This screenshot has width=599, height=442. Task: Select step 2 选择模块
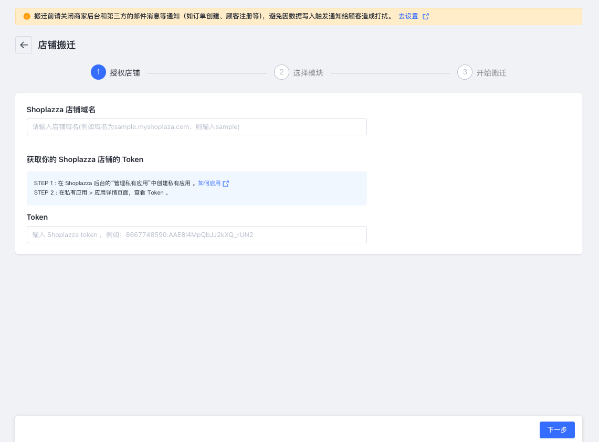pyautogui.click(x=299, y=72)
